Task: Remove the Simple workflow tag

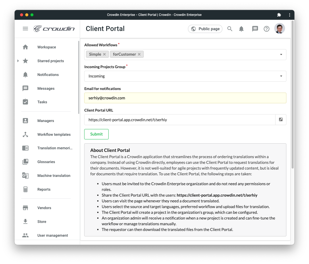Action: tap(104, 54)
